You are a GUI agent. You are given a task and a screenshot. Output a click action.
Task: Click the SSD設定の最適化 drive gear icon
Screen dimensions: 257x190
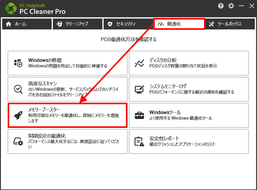click(x=18, y=141)
